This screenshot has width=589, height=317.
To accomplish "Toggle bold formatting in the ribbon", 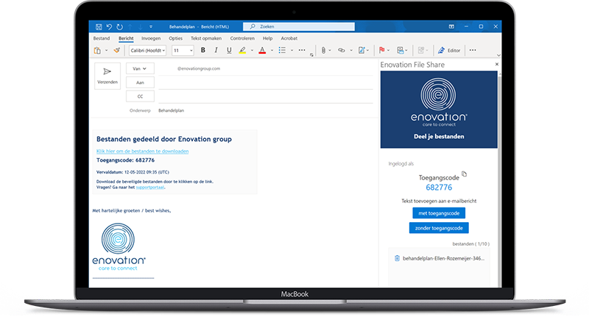I will click(202, 51).
